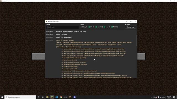177x99 pixels.
Task: Click the game output log scrollbar
Action: point(137,40)
